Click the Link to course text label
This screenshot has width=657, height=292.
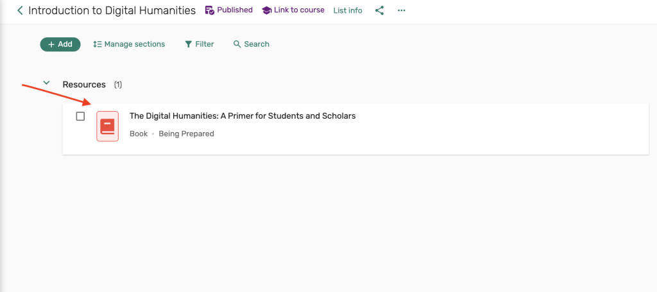299,10
